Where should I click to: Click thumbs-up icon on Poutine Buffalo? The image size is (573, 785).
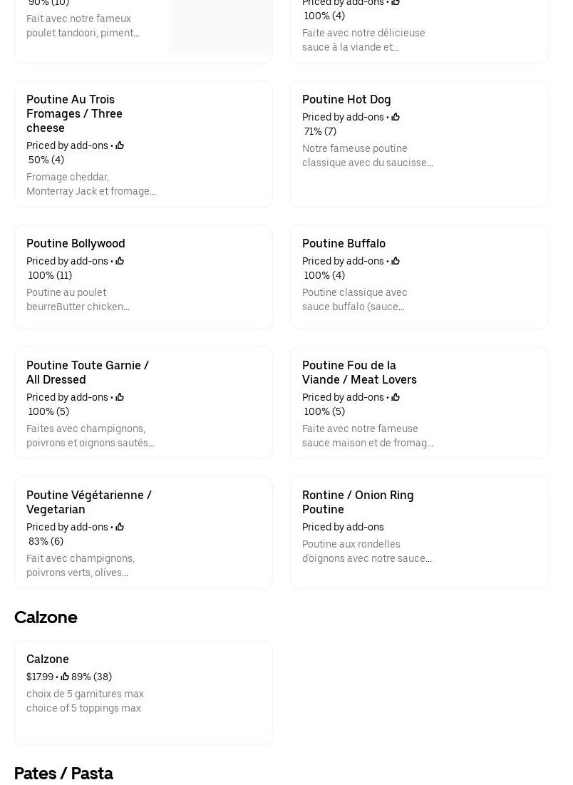[396, 261]
